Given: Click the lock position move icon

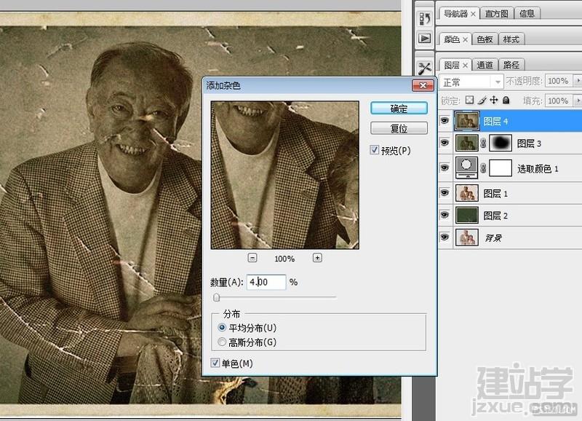Looking at the screenshot, I should pyautogui.click(x=494, y=100).
